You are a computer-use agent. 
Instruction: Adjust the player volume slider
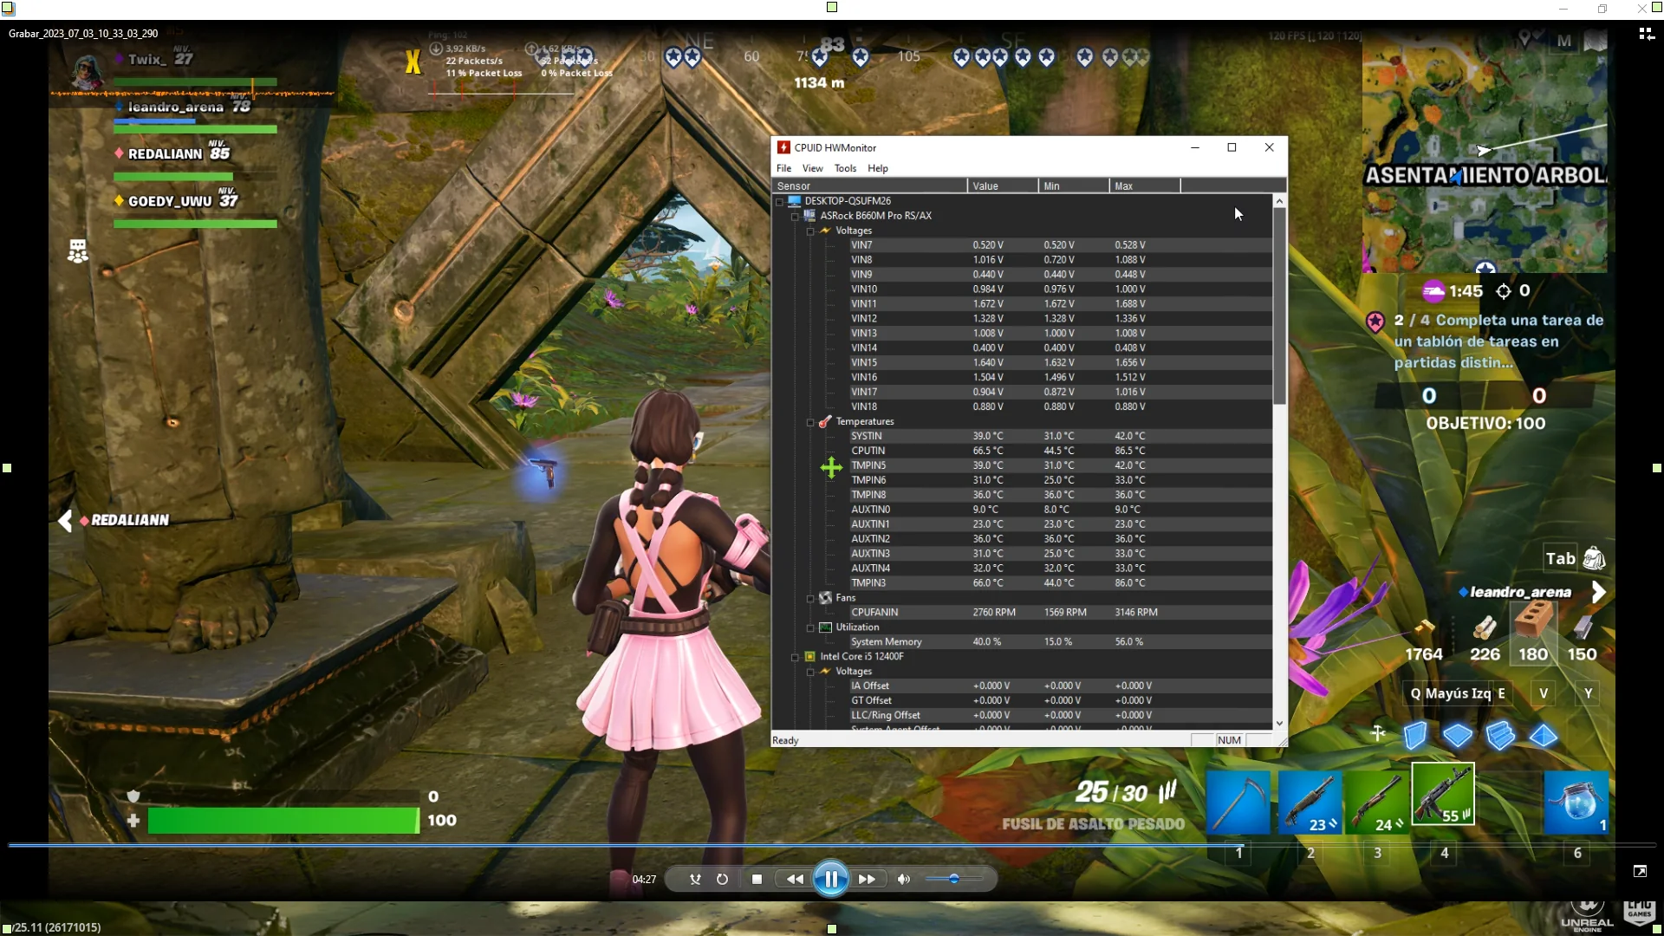pos(953,879)
